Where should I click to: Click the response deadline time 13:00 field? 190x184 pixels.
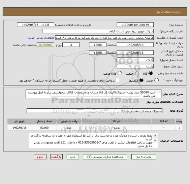click(x=98, y=45)
